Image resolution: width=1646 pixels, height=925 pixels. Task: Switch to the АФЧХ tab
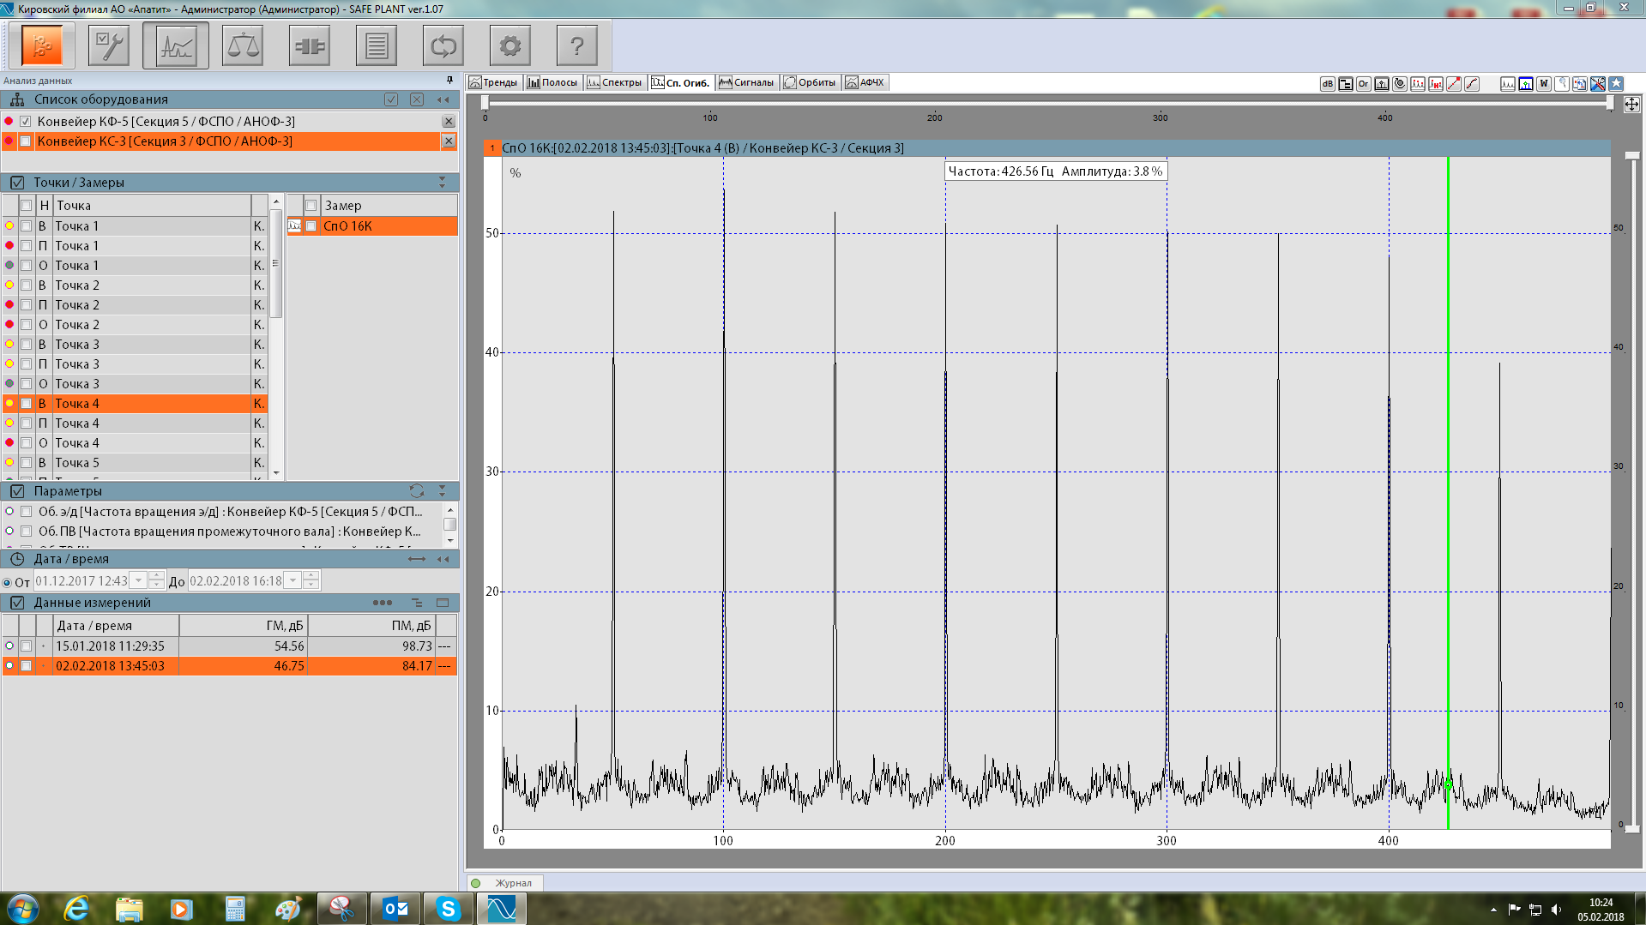[865, 82]
